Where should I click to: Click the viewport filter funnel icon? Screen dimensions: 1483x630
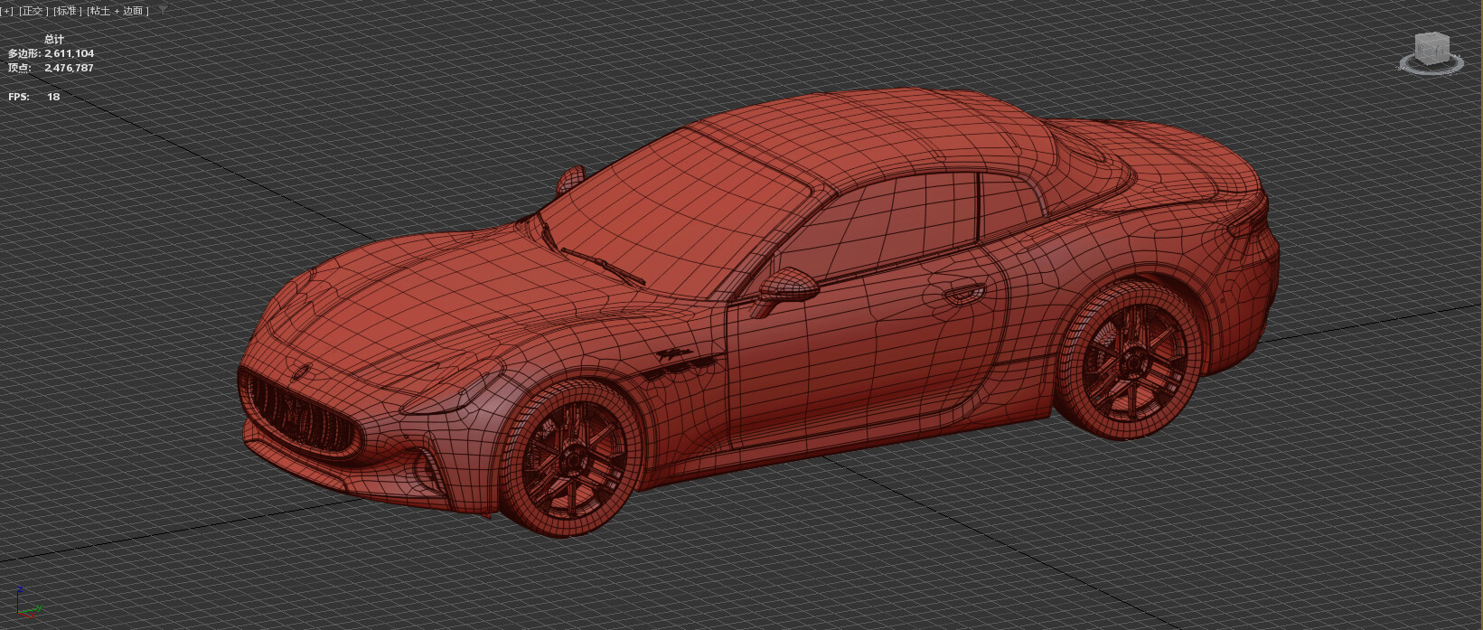pyautogui.click(x=162, y=10)
